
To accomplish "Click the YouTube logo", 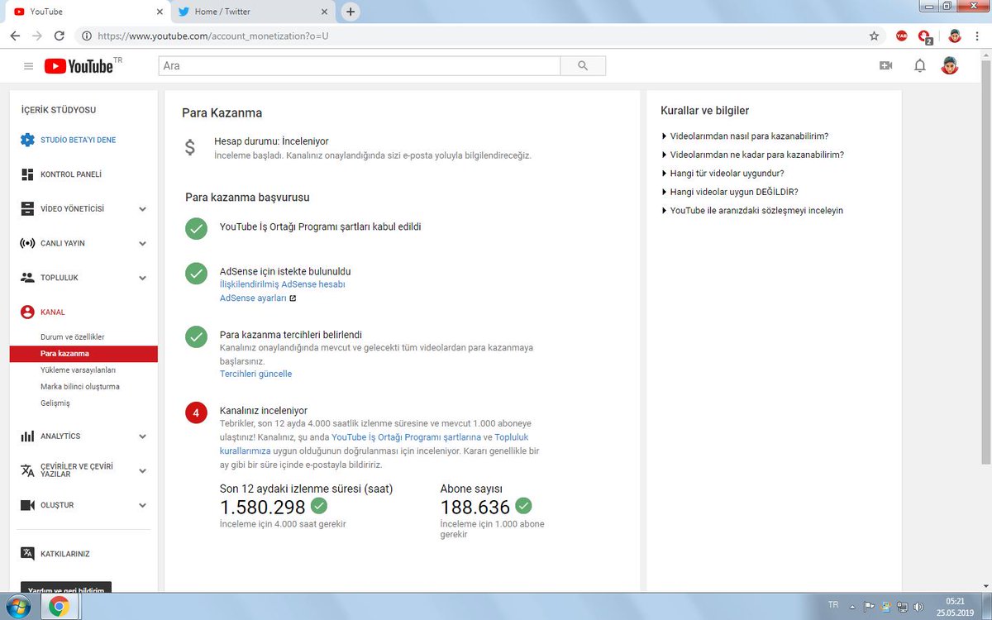I will 79,66.
